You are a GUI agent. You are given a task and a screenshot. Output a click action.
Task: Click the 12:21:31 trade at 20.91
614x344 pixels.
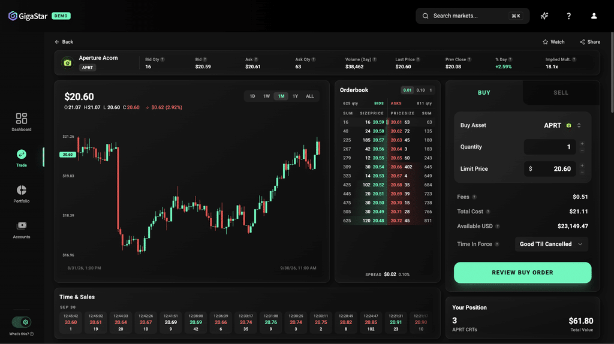click(x=396, y=322)
